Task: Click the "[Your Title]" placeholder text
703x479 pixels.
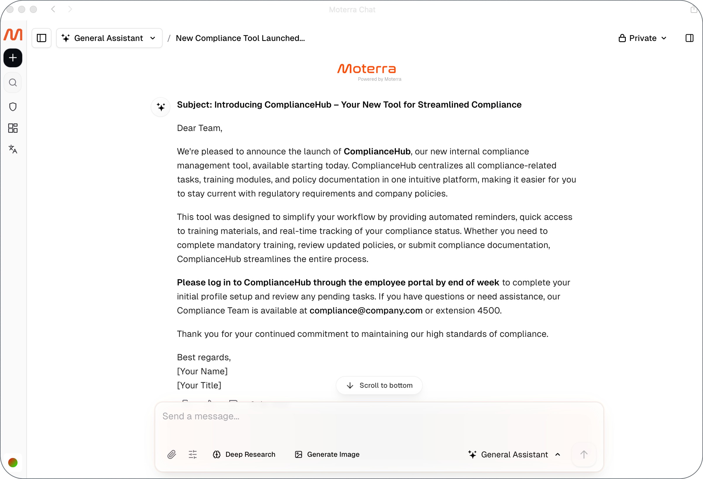Action: coord(199,385)
